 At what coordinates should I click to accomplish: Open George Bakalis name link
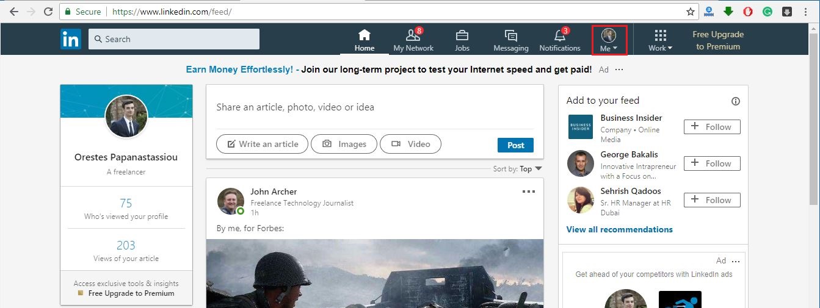pyautogui.click(x=630, y=154)
